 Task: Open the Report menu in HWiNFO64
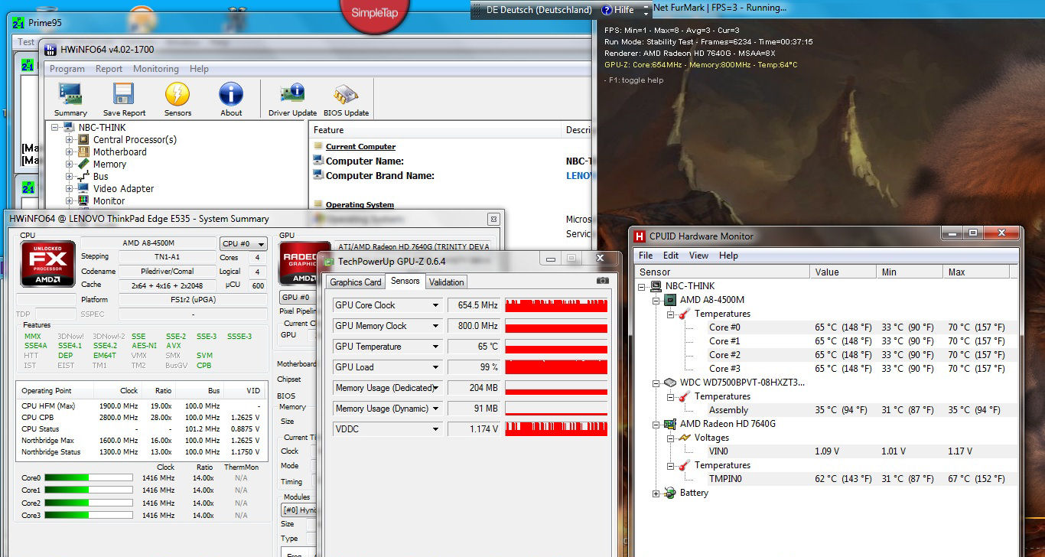pos(109,69)
